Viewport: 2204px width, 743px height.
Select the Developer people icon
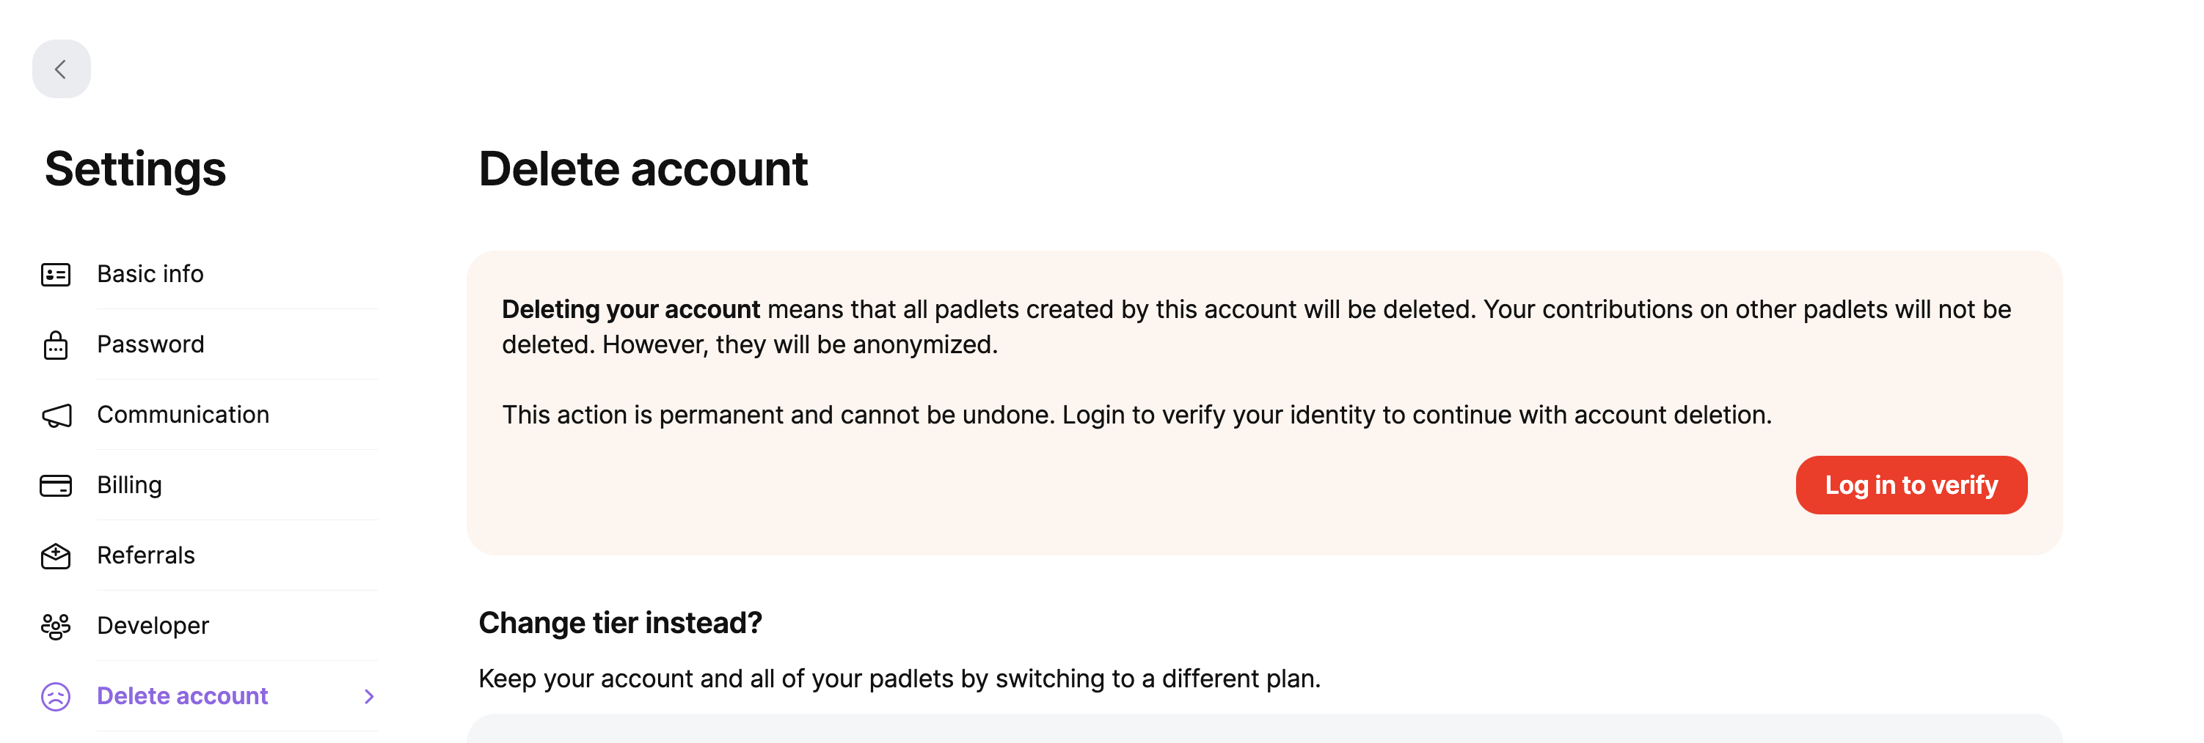[x=55, y=626]
